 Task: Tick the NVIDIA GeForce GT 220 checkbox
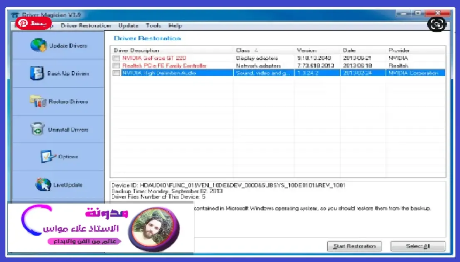(x=116, y=58)
